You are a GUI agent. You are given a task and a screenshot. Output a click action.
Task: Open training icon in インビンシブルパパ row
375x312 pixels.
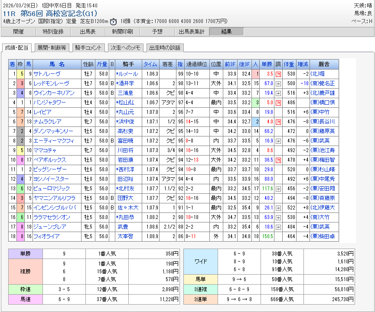(278, 208)
